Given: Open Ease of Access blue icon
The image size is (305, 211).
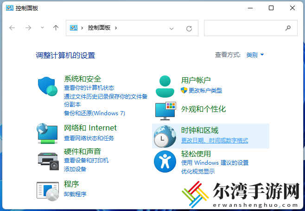Looking at the screenshot, I should [x=165, y=161].
